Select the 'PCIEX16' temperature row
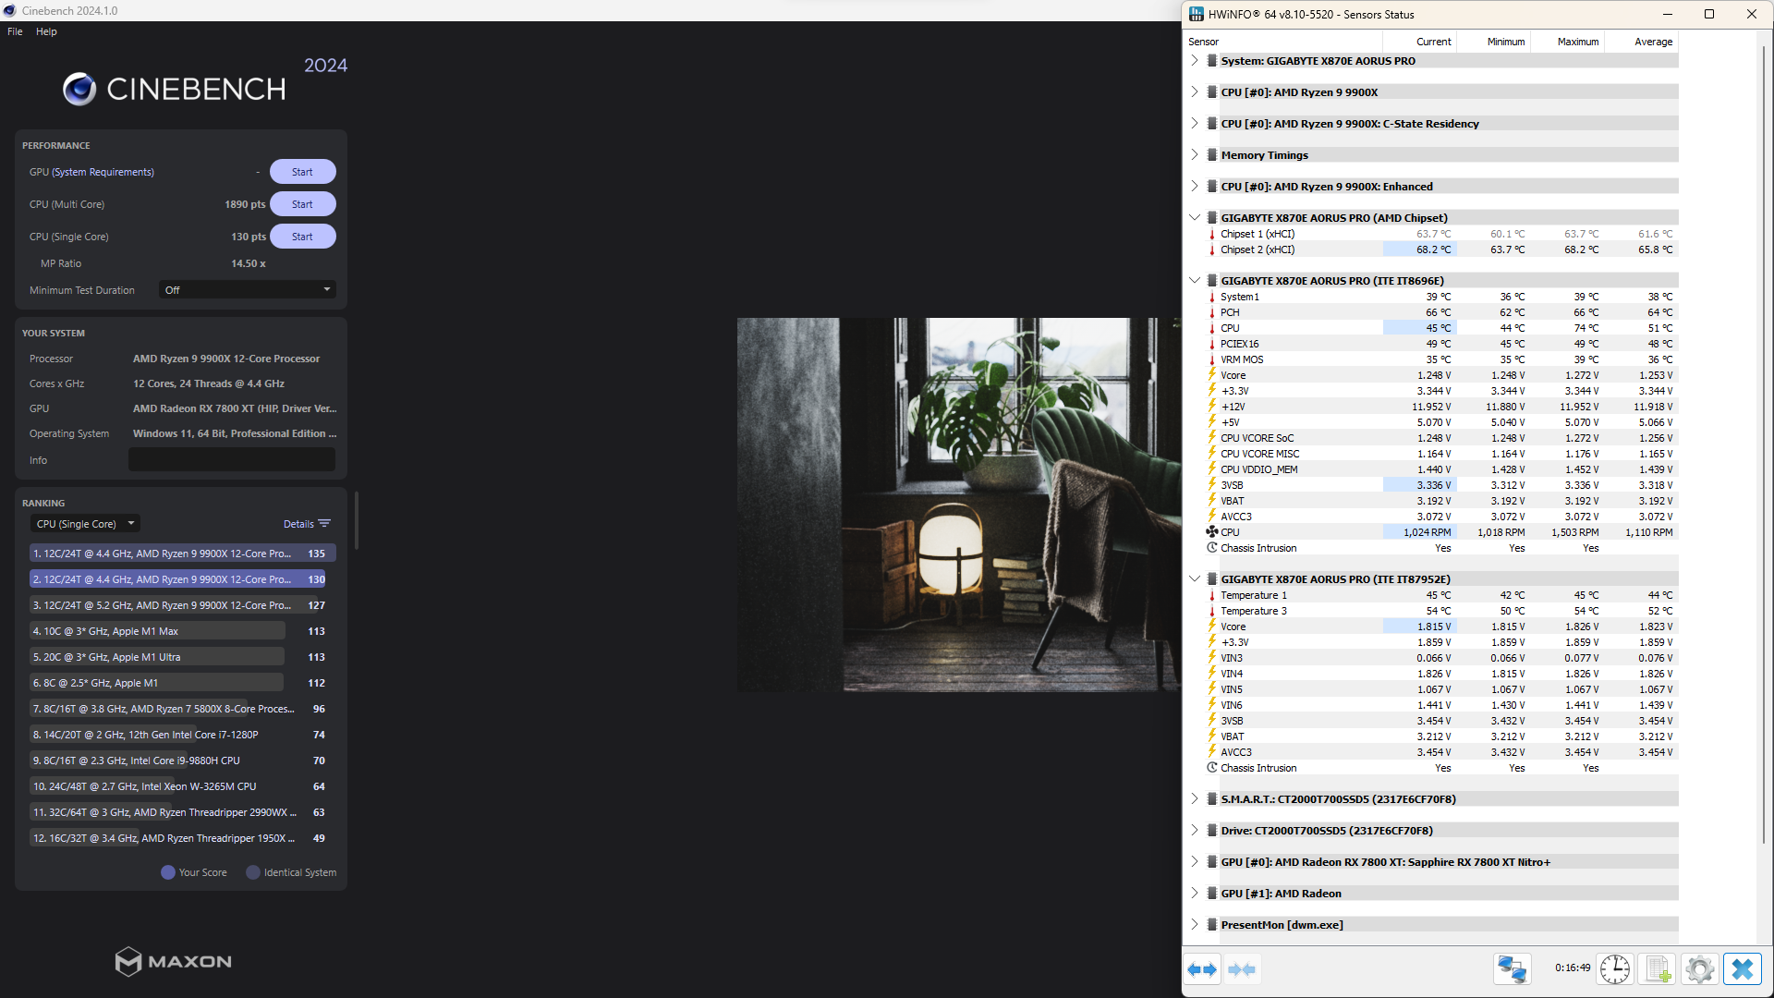The width and height of the screenshot is (1774, 998). (x=1431, y=344)
